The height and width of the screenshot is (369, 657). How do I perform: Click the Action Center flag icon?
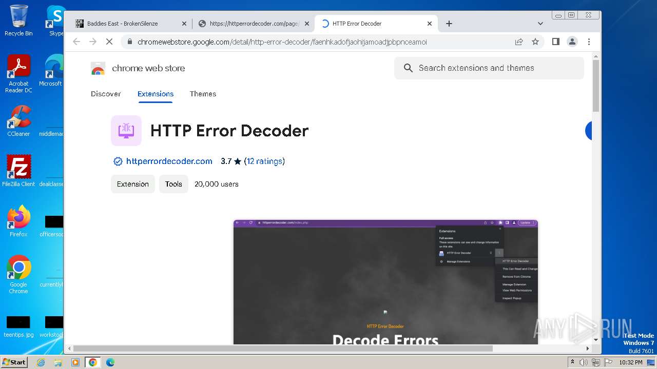pyautogui.click(x=608, y=362)
